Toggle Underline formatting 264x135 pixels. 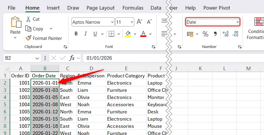click(x=95, y=34)
